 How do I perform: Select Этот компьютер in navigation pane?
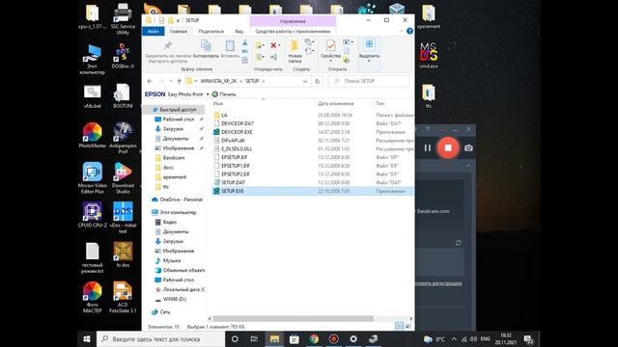click(178, 212)
